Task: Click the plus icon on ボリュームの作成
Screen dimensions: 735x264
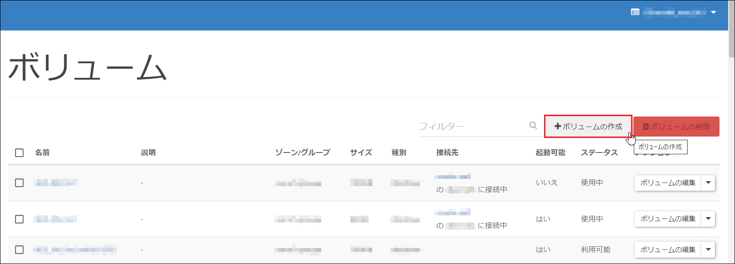Action: point(557,127)
